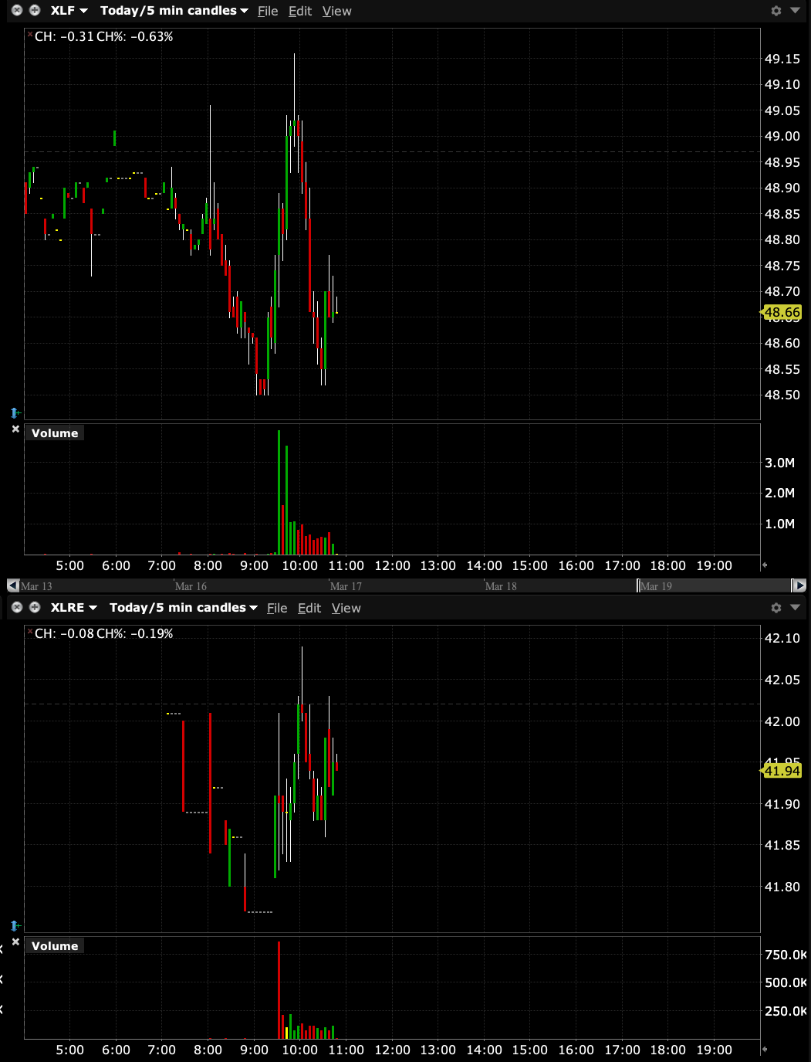Open the View menu in XLRE chart
811x1062 pixels.
pos(346,609)
